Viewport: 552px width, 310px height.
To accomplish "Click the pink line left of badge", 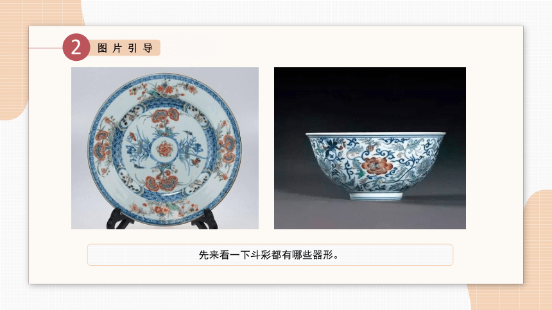I will pyautogui.click(x=46, y=48).
